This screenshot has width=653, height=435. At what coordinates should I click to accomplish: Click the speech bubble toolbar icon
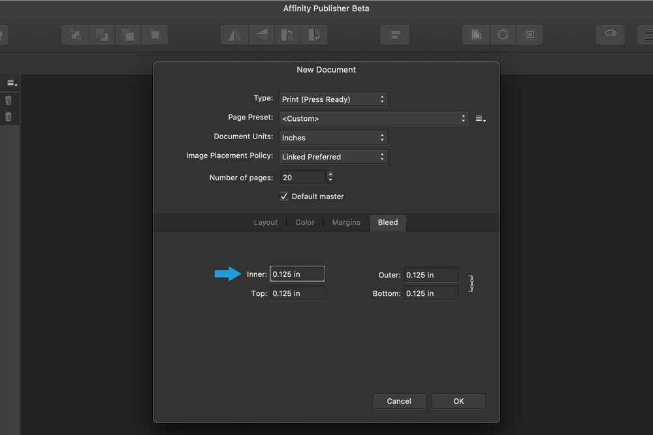(x=611, y=34)
